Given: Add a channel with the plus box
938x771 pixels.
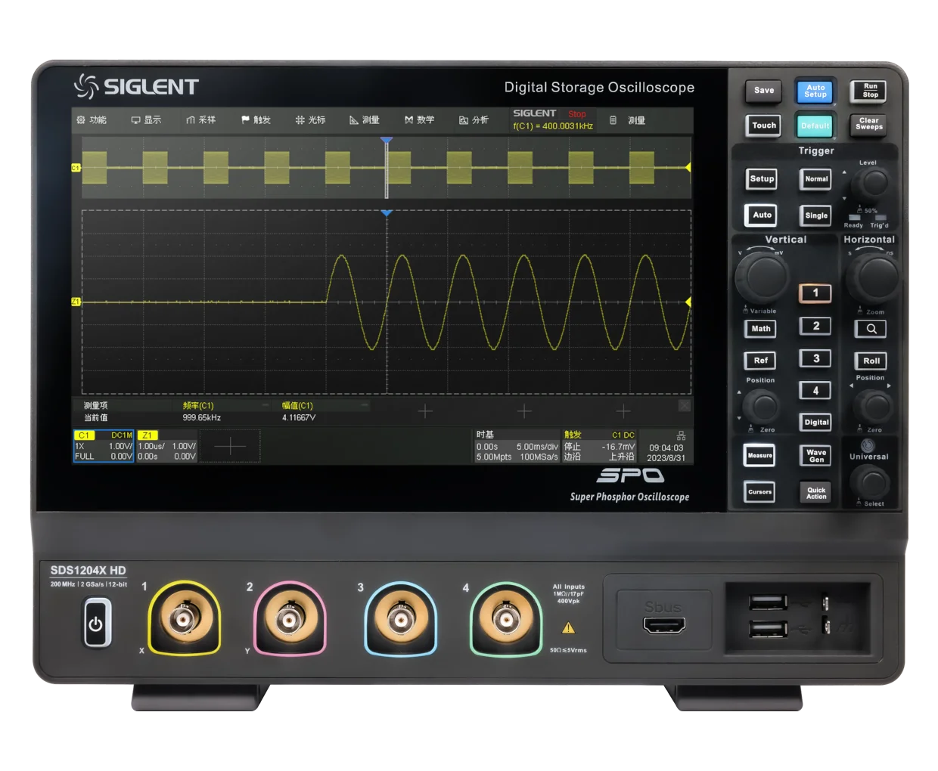Looking at the screenshot, I should pyautogui.click(x=229, y=446).
